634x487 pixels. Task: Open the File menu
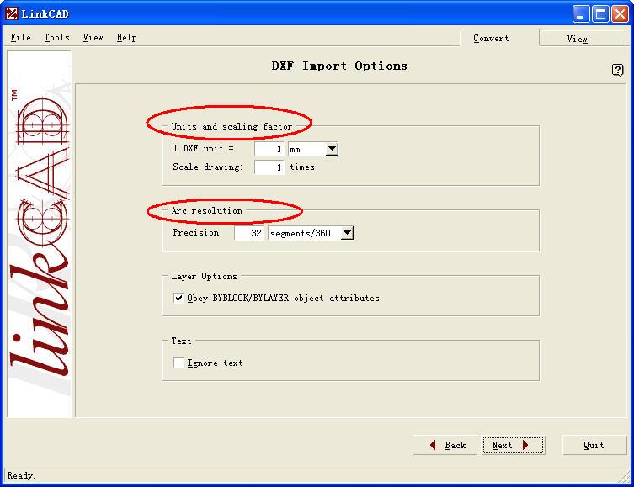(20, 37)
